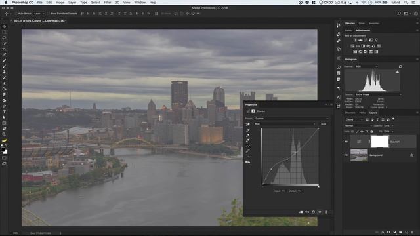Open the Image menu

60,3
